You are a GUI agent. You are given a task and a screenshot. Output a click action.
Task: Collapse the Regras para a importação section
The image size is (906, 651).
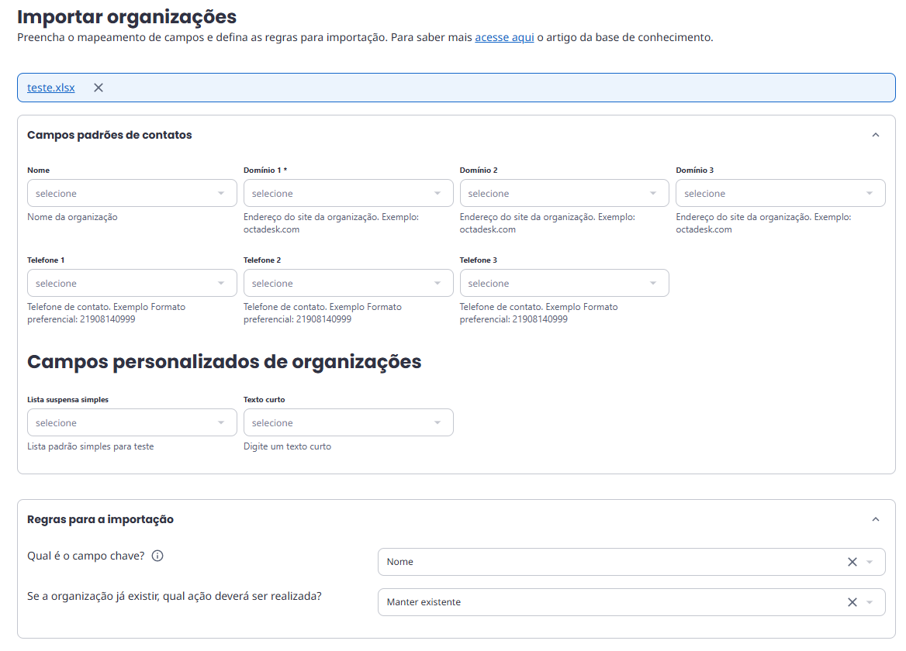tap(876, 519)
